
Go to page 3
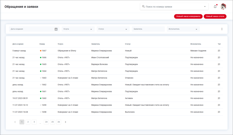coord(34,122)
